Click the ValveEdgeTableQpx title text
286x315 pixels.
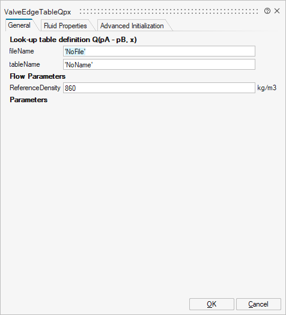coord(38,12)
